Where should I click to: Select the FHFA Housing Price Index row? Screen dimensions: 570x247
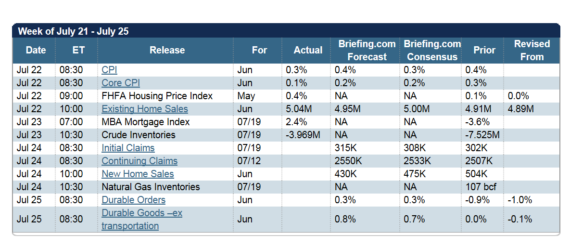[x=157, y=96]
